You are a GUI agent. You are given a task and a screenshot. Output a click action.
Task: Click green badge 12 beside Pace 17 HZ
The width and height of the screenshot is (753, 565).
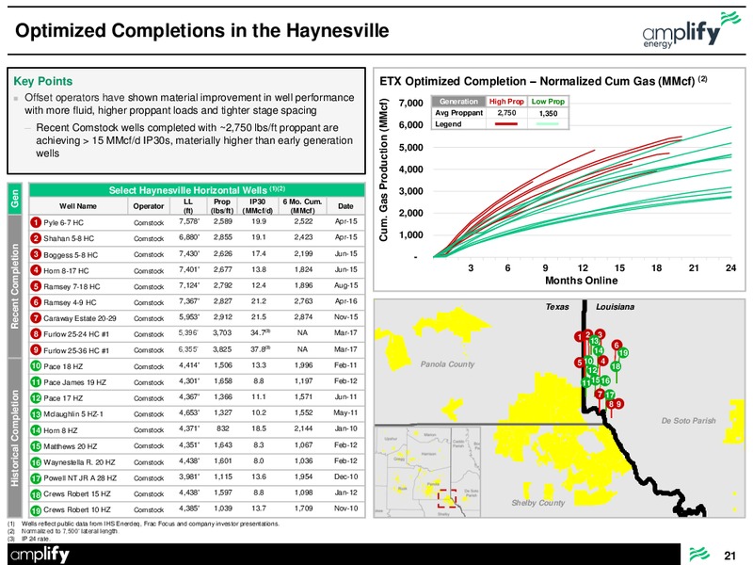[36, 397]
